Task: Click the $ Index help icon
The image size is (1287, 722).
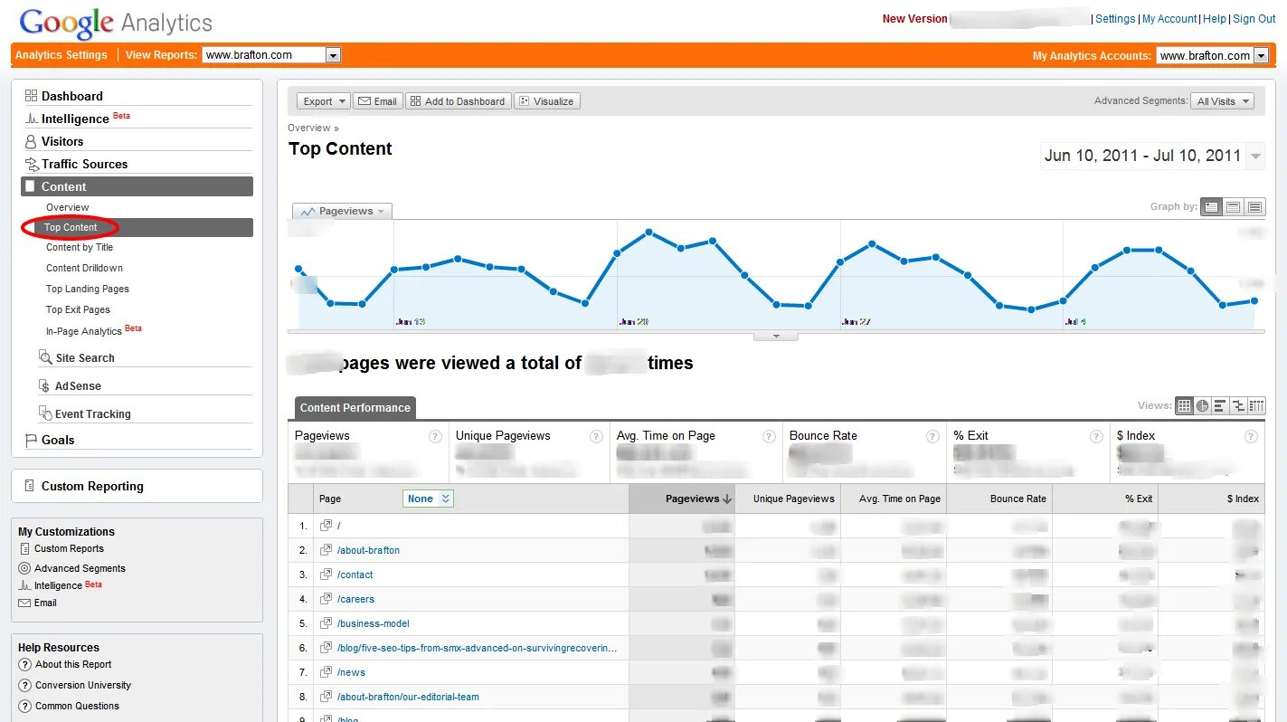Action: pos(1252,436)
